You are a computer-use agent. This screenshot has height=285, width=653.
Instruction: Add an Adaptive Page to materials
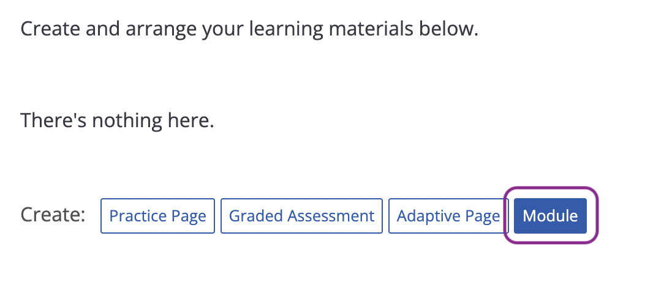point(448,216)
